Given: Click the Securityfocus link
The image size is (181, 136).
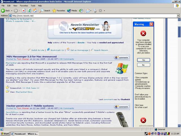Looking at the screenshot, I should tap(12, 112).
